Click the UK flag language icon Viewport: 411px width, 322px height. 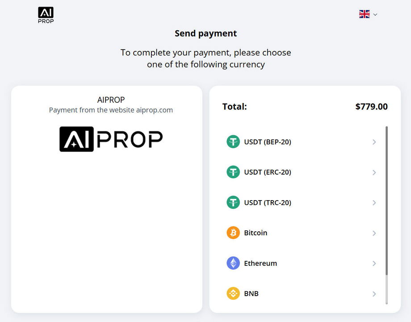pos(364,14)
